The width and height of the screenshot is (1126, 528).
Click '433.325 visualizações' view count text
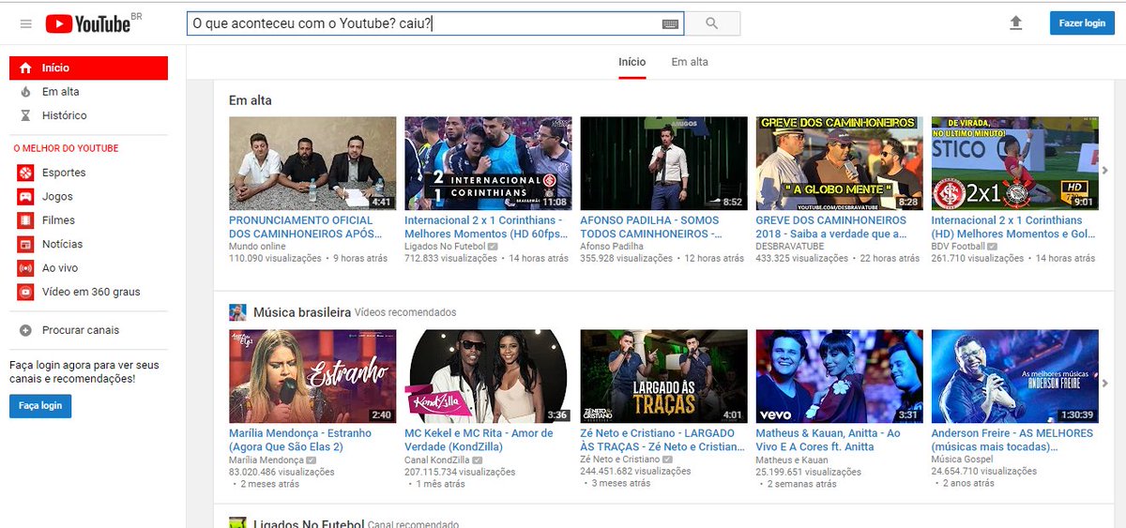(802, 258)
